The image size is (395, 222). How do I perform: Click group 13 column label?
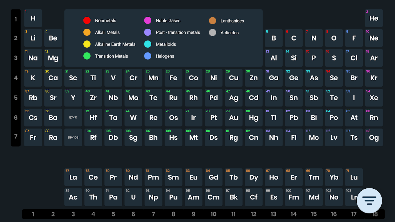[x=274, y=214]
